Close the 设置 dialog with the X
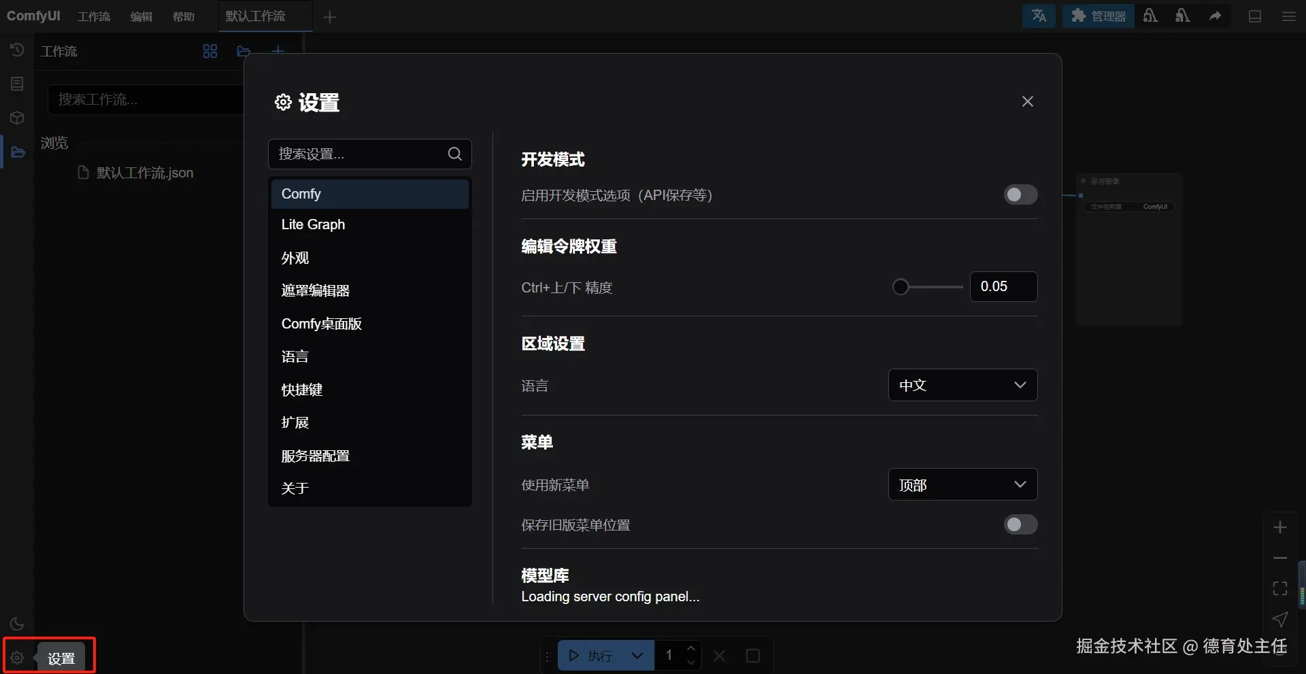The image size is (1306, 674). pyautogui.click(x=1028, y=101)
